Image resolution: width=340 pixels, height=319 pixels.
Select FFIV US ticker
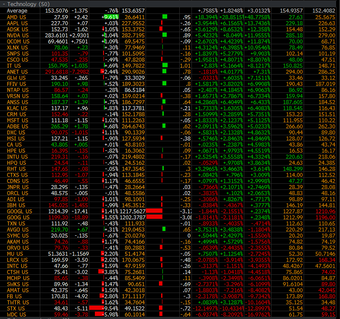(16, 84)
